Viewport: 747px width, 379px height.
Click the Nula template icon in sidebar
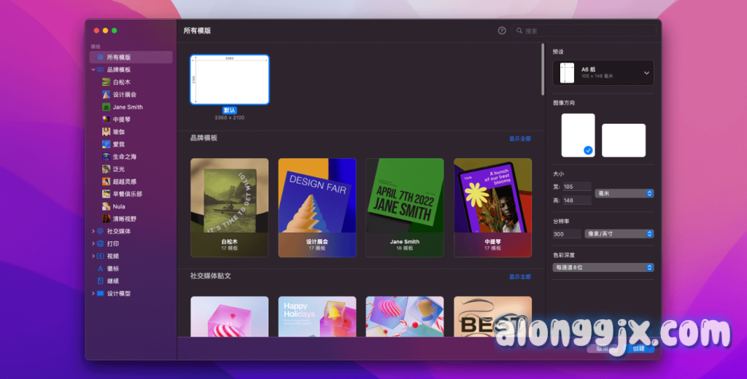coord(107,206)
